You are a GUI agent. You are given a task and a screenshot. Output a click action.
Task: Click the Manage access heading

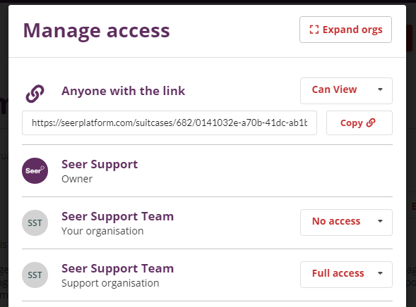click(x=96, y=31)
